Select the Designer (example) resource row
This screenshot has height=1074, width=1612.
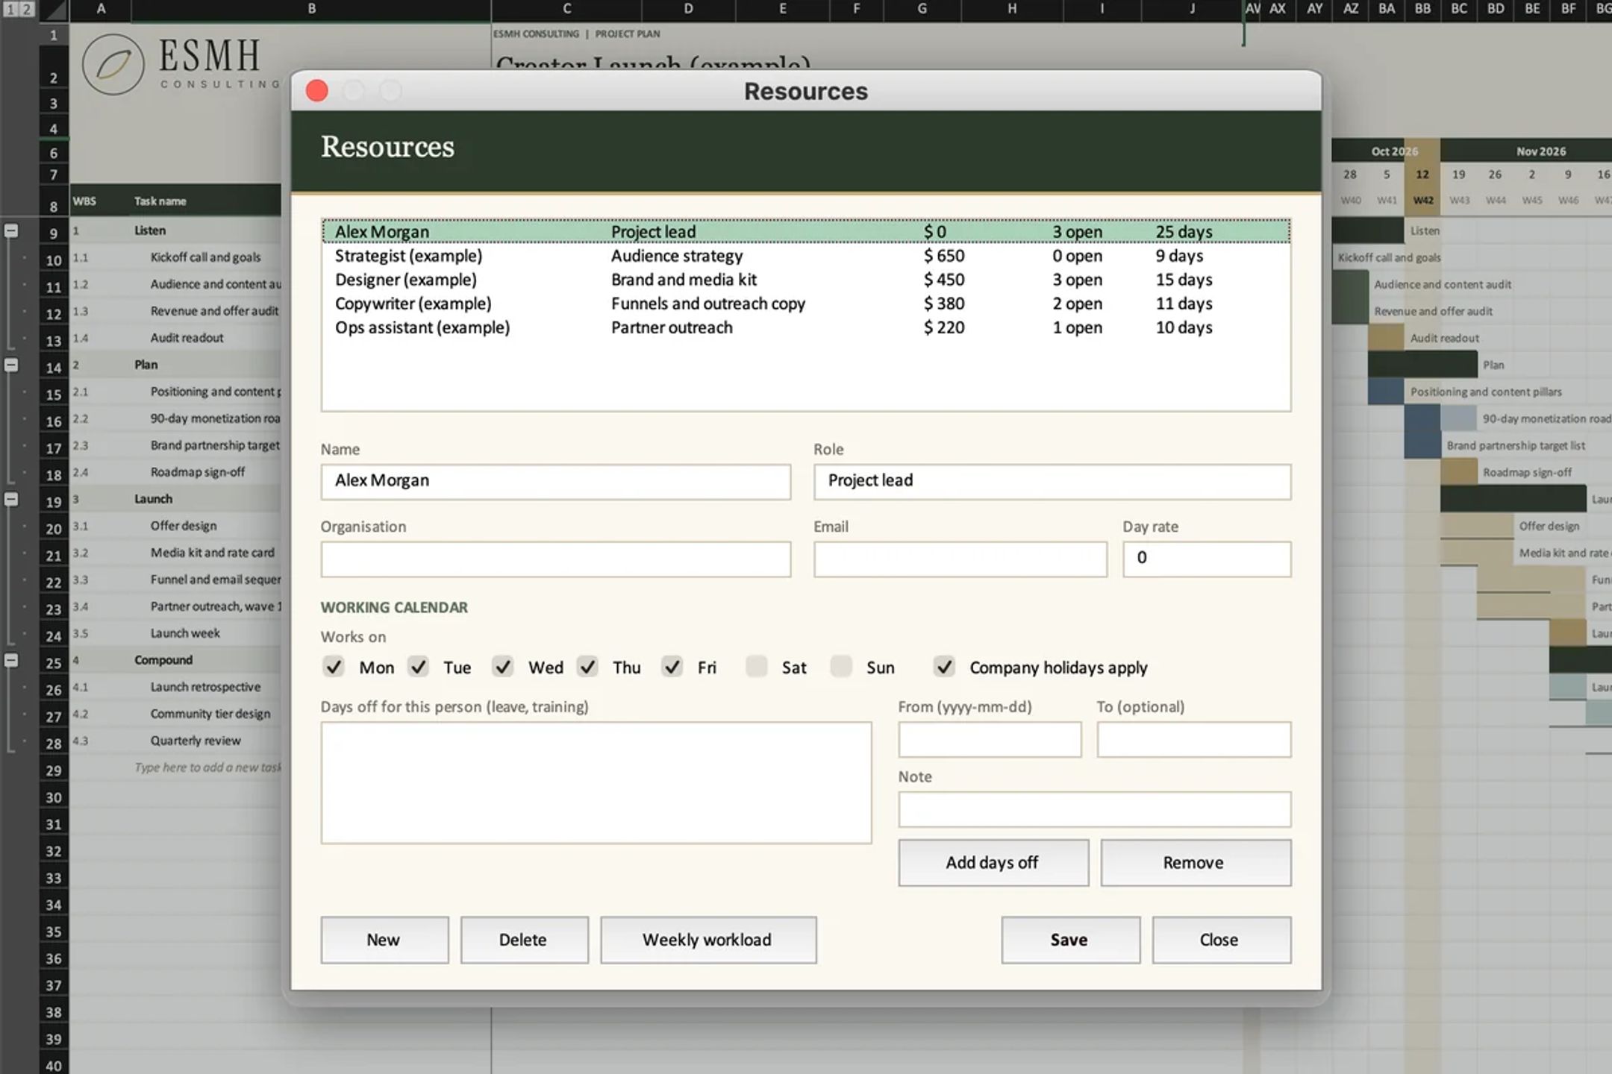806,280
